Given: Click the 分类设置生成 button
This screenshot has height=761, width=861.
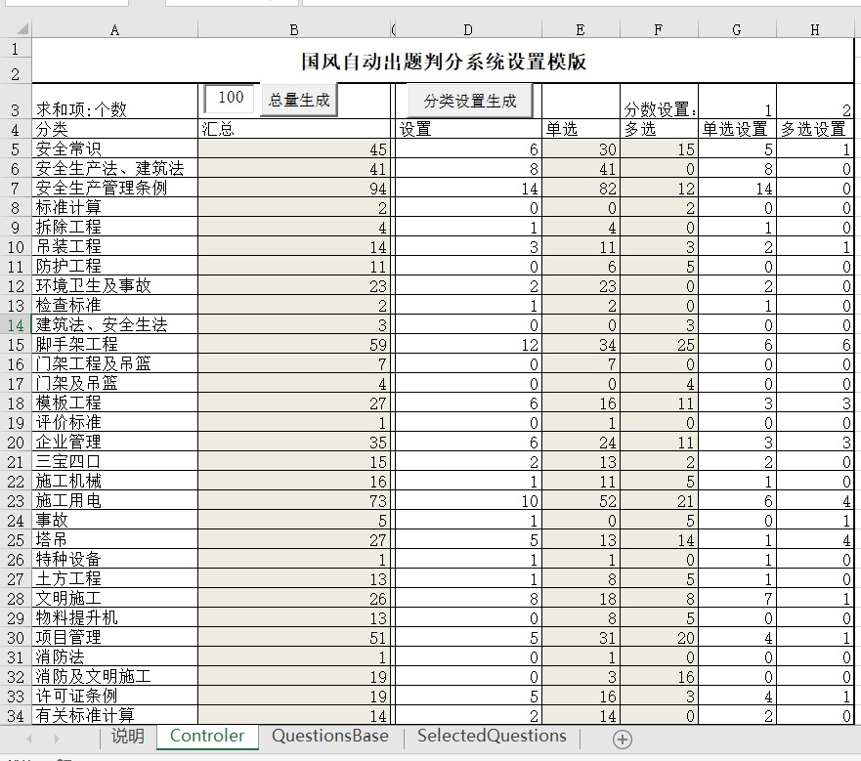Looking at the screenshot, I should [x=470, y=101].
